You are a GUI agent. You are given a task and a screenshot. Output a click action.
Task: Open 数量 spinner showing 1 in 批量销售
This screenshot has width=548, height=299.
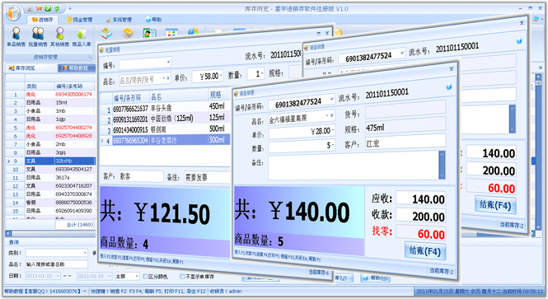262,73
